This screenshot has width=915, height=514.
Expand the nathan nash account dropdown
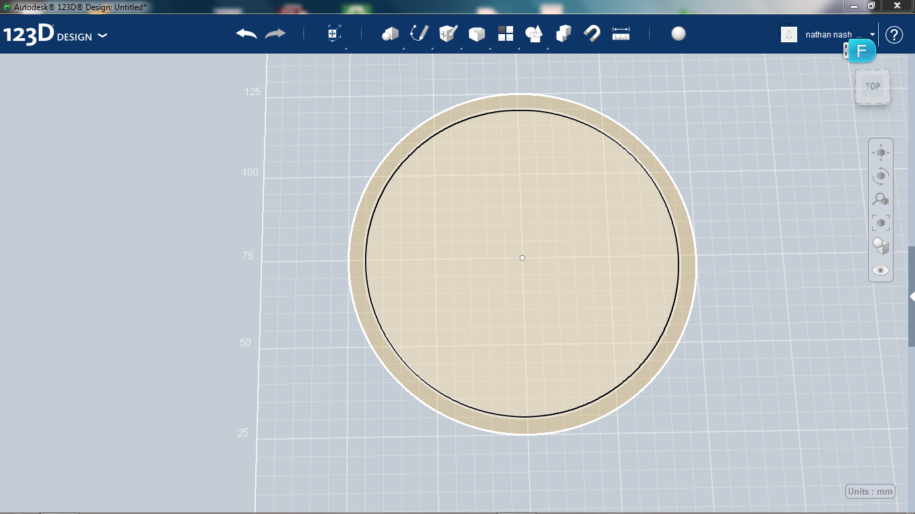873,34
